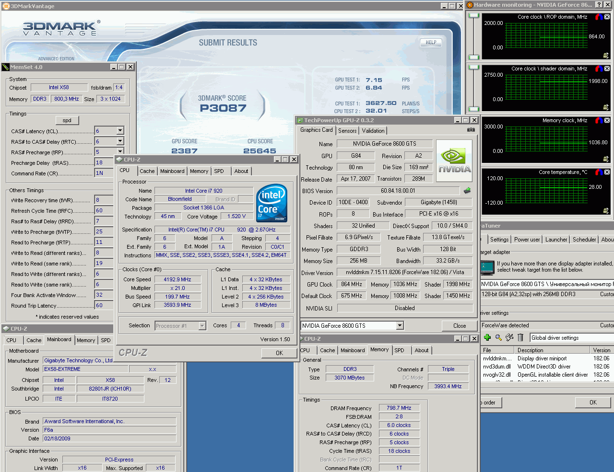Click Close button in GPU-Z

pyautogui.click(x=460, y=326)
